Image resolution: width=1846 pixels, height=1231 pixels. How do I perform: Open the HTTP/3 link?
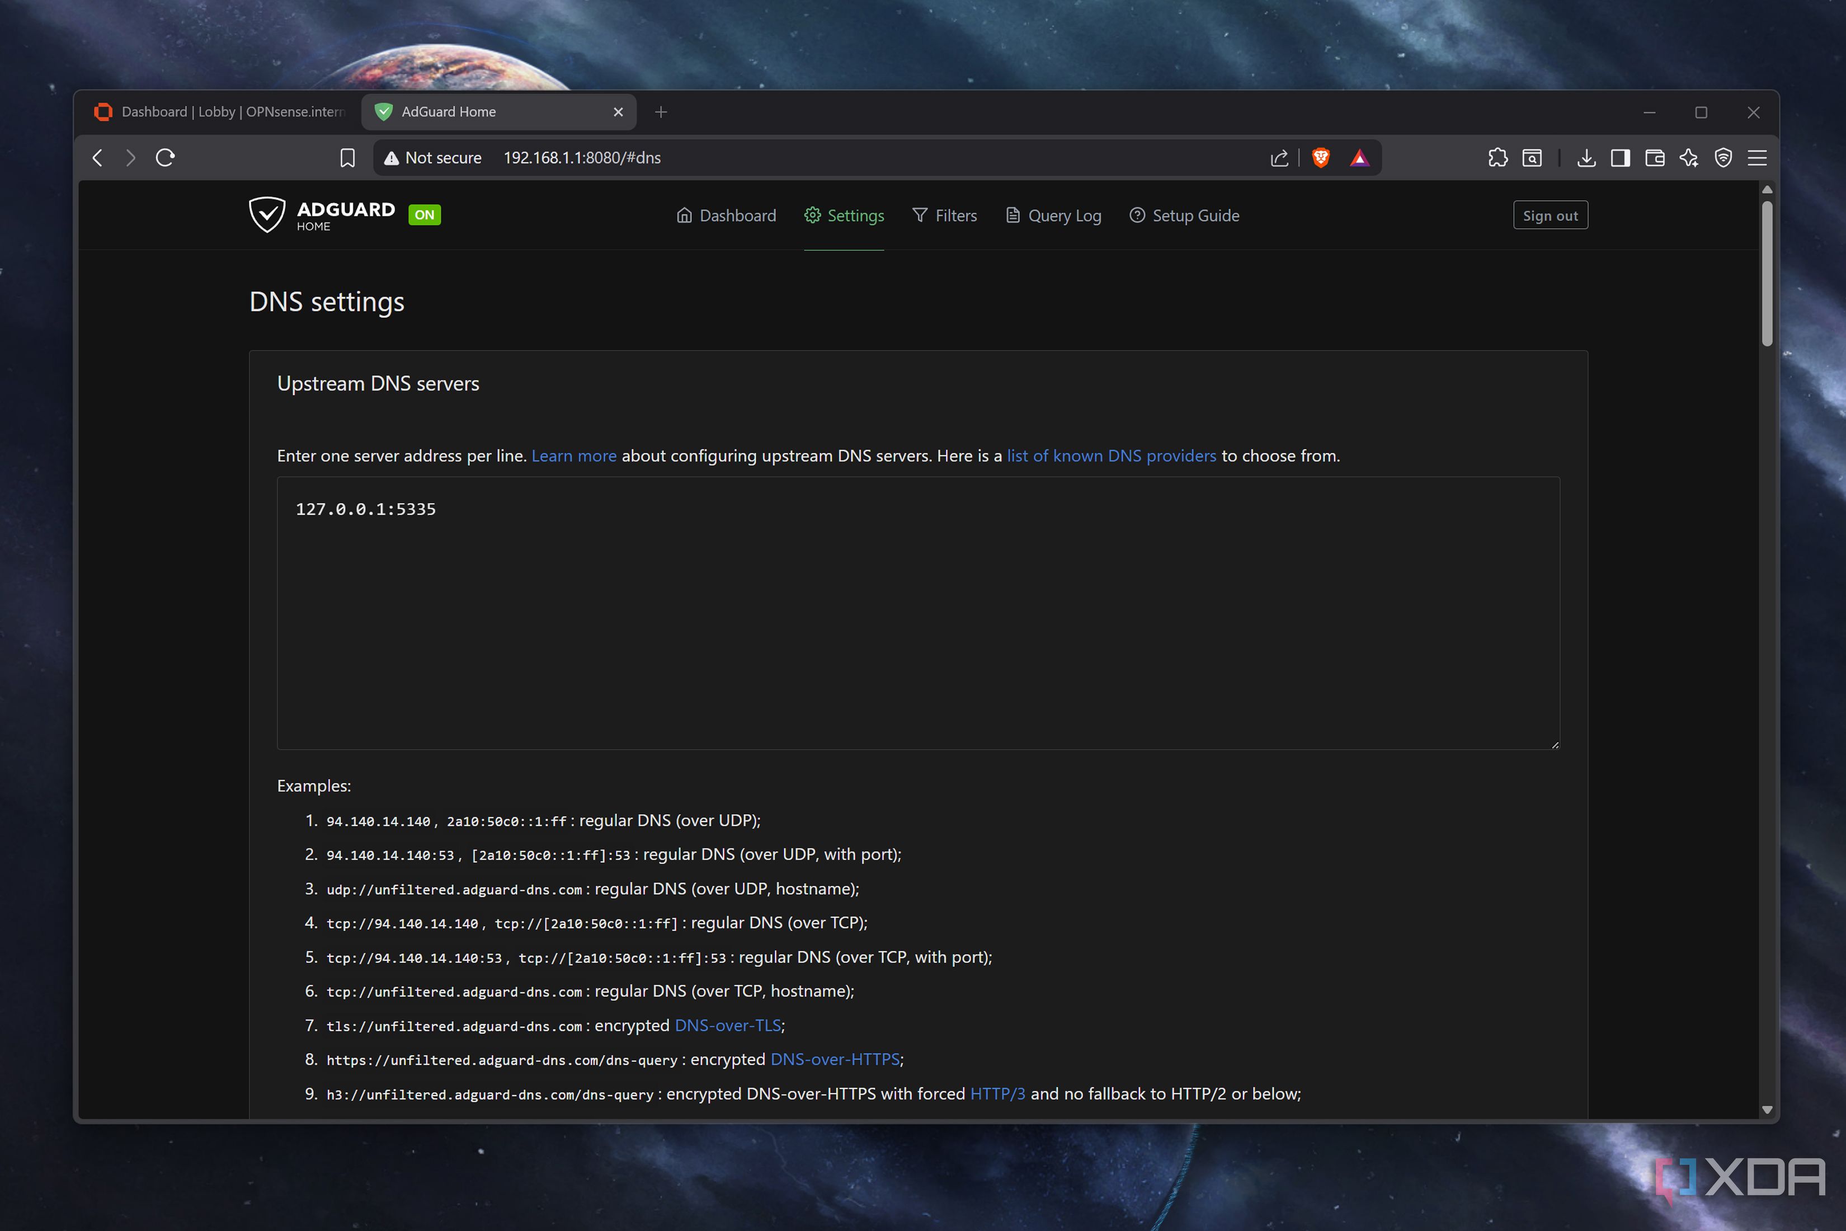coord(997,1093)
